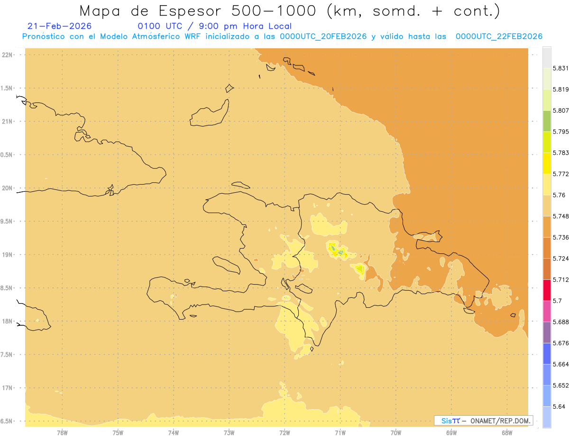Click the legend value '5.819'
Viewport: 569px width, 439px height.
560,90
